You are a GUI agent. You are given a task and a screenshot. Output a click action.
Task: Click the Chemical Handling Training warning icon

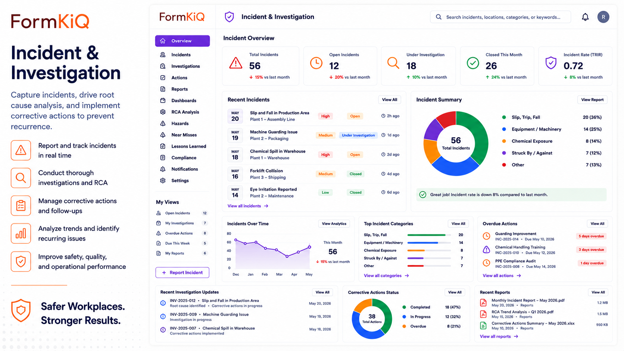coord(487,250)
